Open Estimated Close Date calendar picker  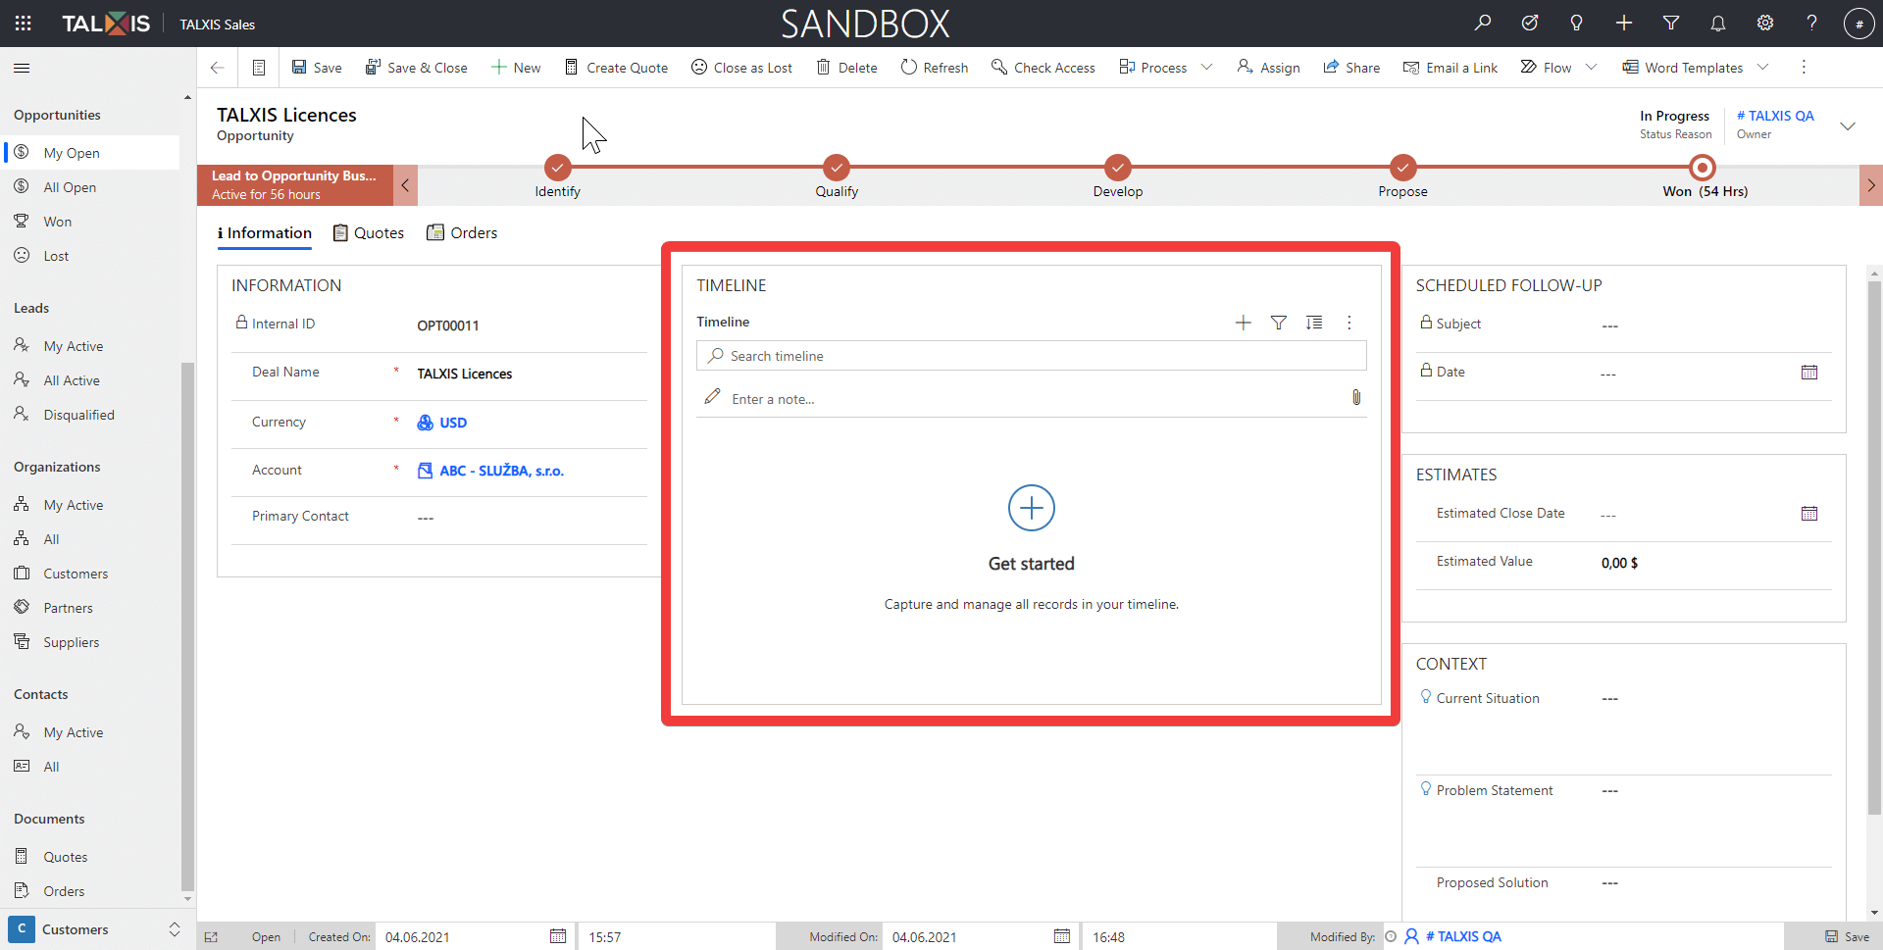click(1809, 514)
